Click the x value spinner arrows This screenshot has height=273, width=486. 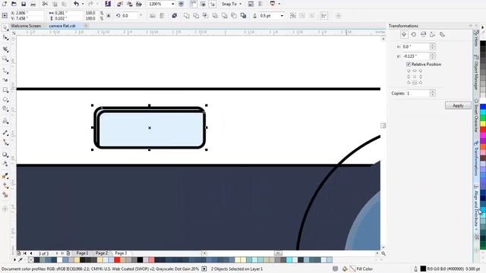click(432, 47)
